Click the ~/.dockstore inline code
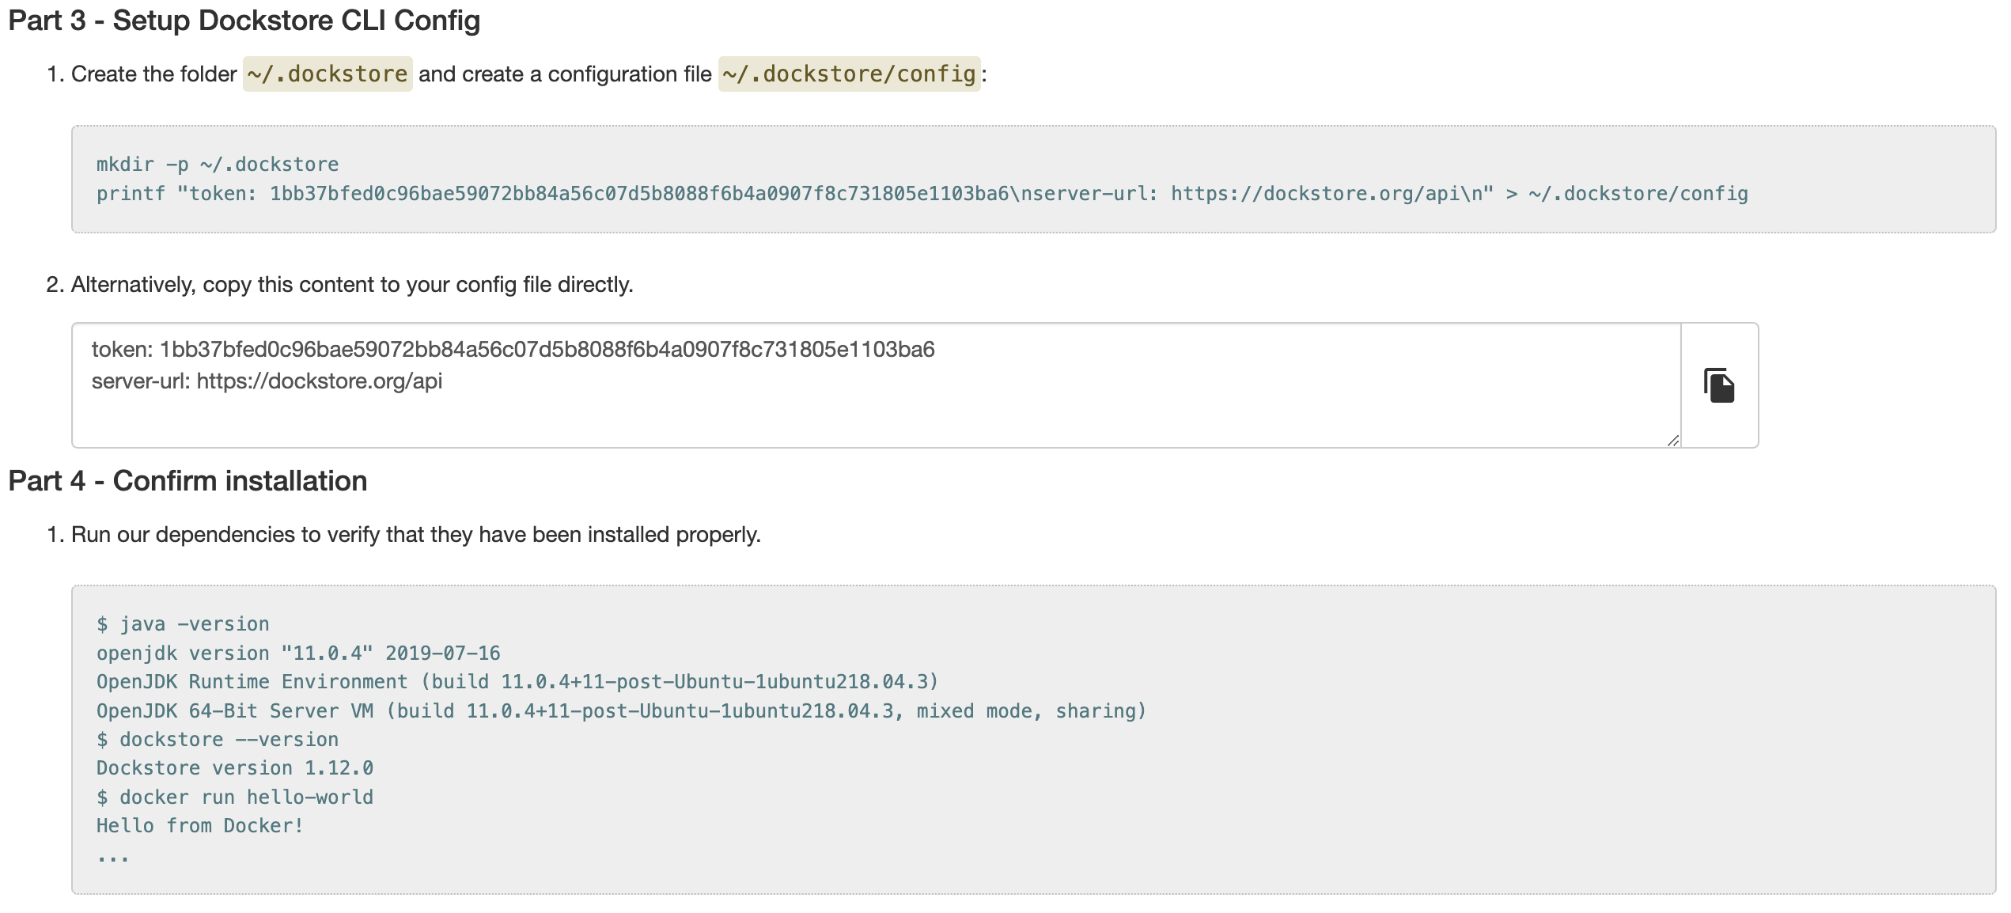Viewport: 2011px width, 913px height. 328,74
